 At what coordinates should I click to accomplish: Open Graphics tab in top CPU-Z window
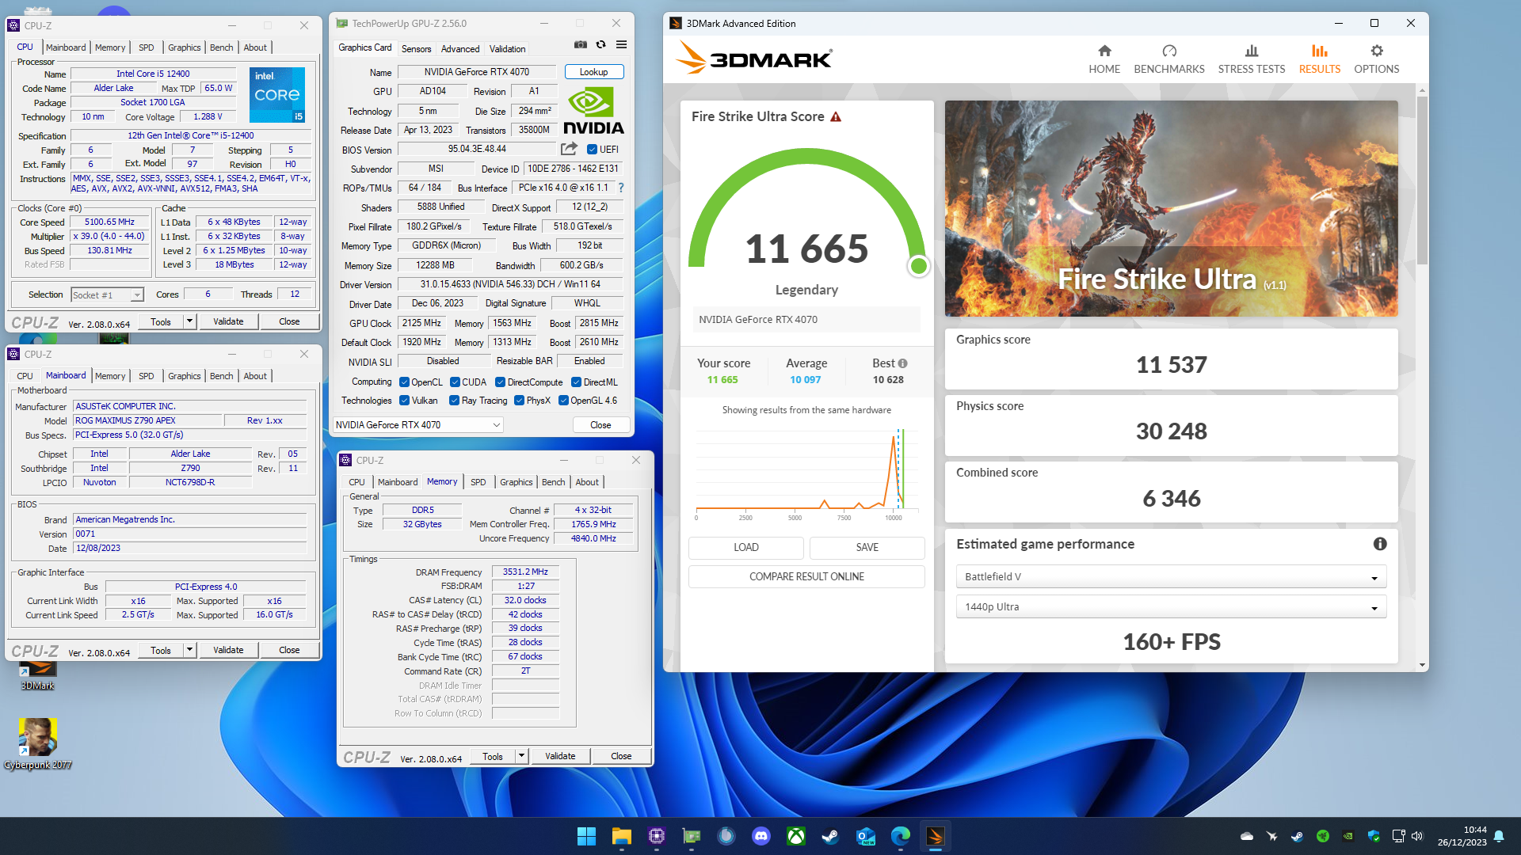coord(184,47)
